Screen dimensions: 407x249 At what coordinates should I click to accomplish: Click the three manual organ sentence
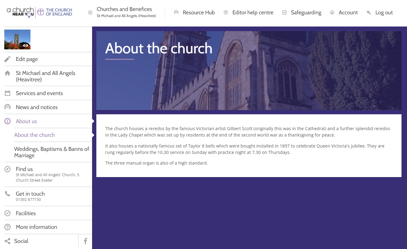156,163
